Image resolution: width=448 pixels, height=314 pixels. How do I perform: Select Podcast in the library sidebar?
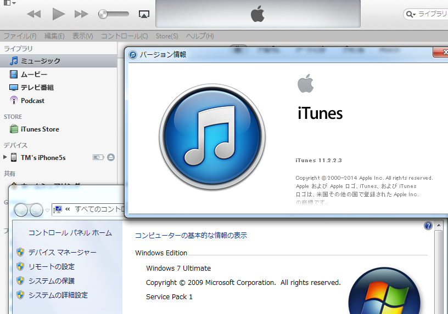click(59, 101)
